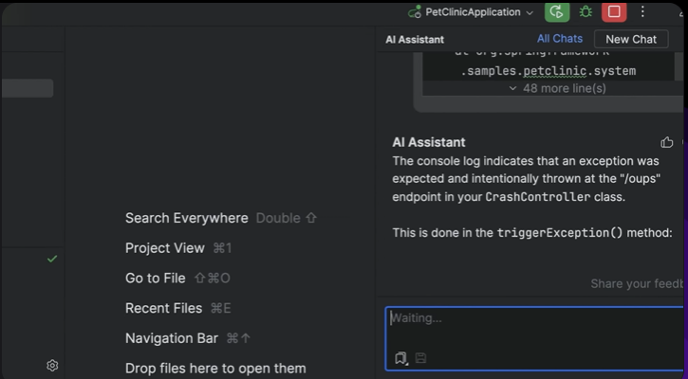Click the run configuration icon beside PetClinicApplication

pos(415,12)
